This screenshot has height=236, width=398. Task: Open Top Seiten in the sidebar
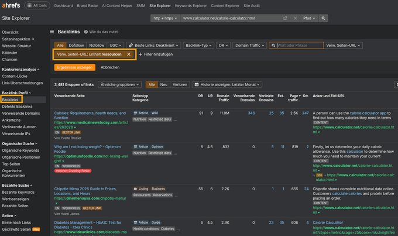[x=11, y=164]
